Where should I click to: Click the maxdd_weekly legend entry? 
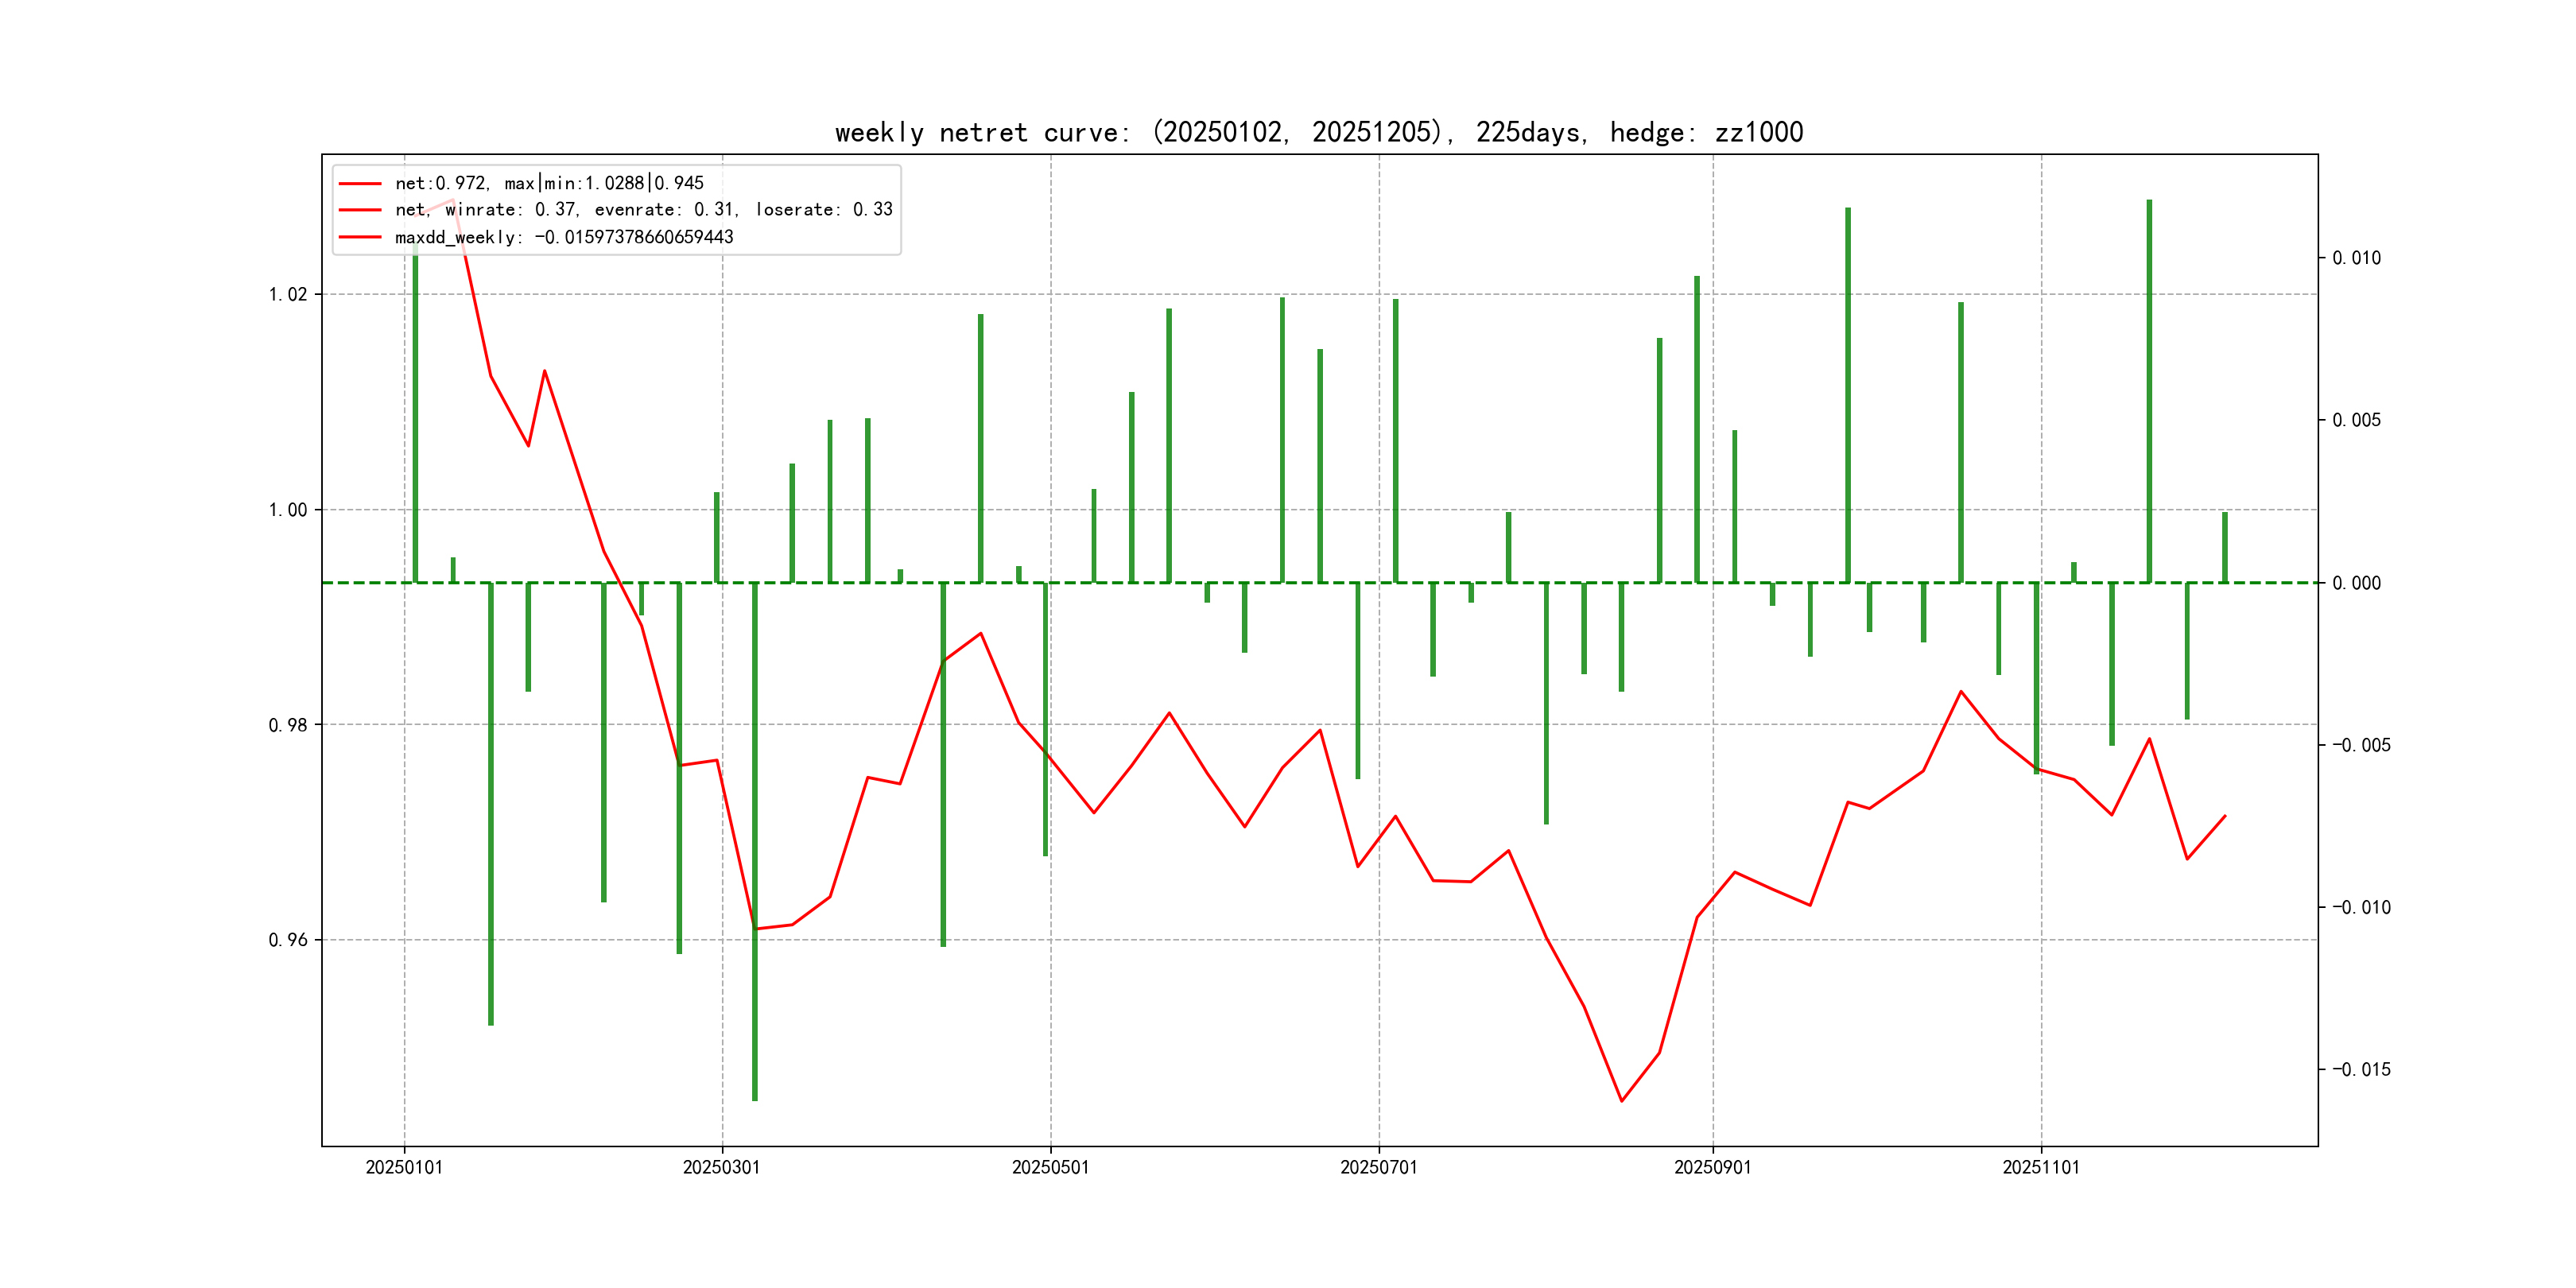coord(564,237)
